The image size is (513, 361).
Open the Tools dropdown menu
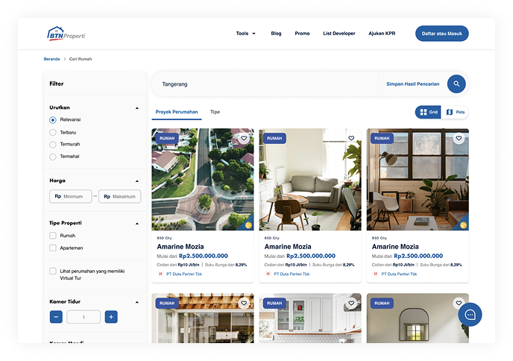tap(245, 34)
